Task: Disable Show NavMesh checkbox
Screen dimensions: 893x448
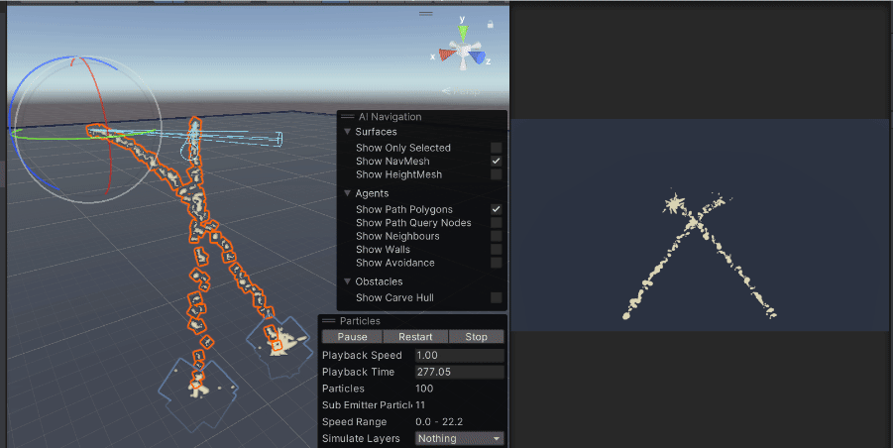Action: [496, 162]
